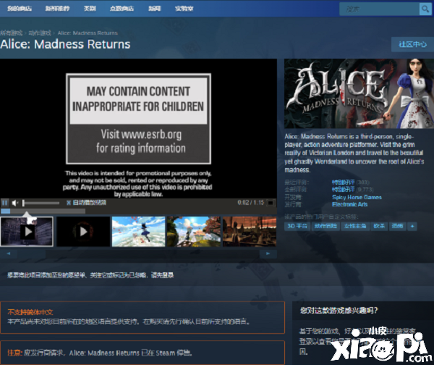The image size is (434, 365).
Task: Go to 动作游戏 breadcrumb
Action: click(x=40, y=33)
